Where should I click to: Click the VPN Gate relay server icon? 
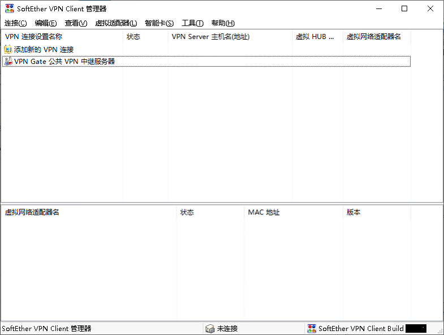point(8,61)
